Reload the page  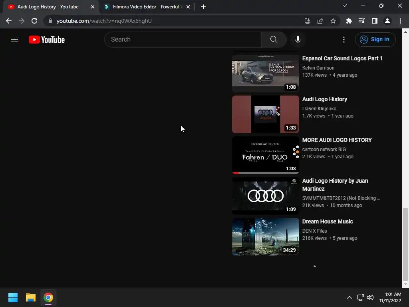pos(34,21)
